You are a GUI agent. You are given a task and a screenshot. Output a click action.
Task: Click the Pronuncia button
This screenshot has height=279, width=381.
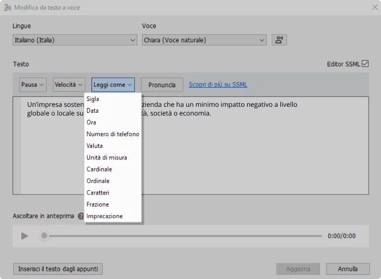click(x=162, y=84)
